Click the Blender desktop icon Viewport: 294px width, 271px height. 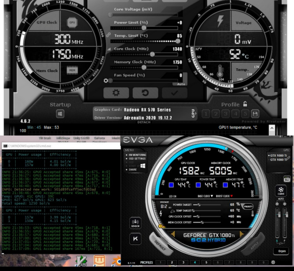tap(117, 261)
